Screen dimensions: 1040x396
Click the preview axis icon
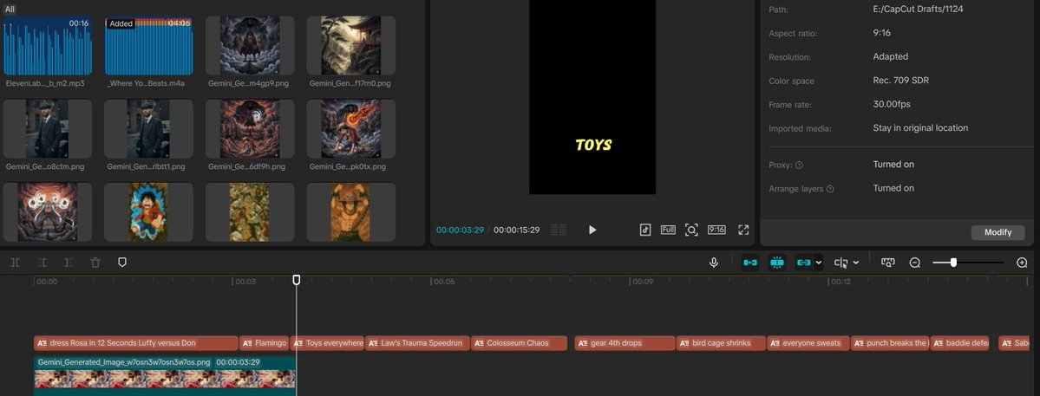[x=841, y=263]
